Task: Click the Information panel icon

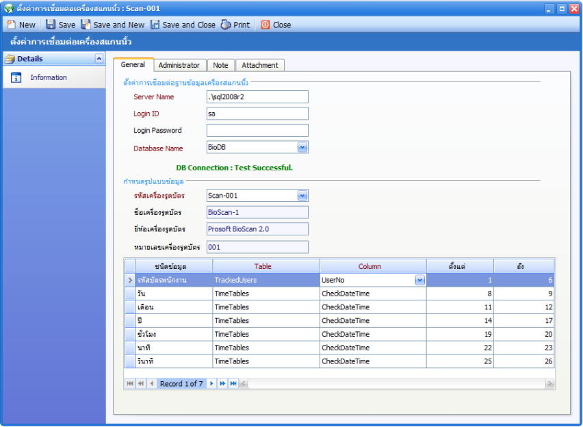Action: click(x=16, y=77)
